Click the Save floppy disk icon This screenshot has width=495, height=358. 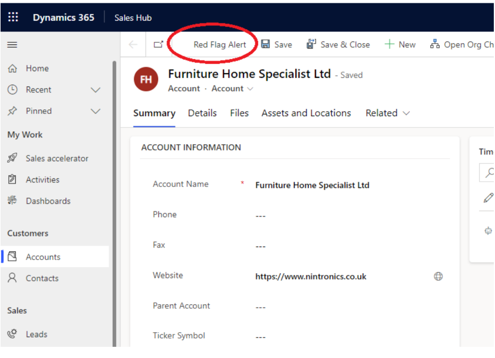265,44
